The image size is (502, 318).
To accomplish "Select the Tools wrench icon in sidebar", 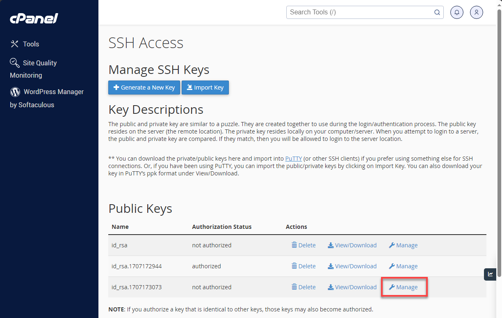I will pyautogui.click(x=14, y=44).
